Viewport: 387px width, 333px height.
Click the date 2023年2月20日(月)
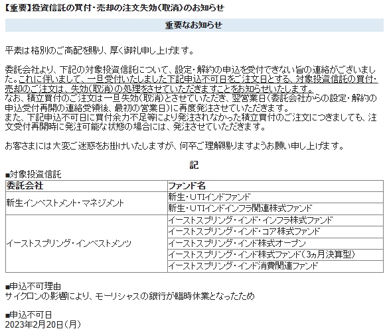(43, 325)
